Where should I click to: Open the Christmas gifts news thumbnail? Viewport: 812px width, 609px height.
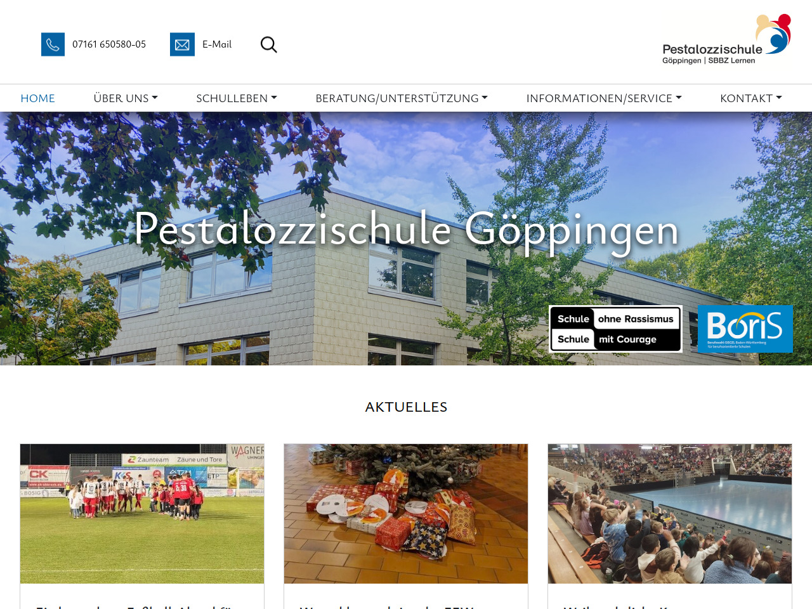tap(406, 514)
